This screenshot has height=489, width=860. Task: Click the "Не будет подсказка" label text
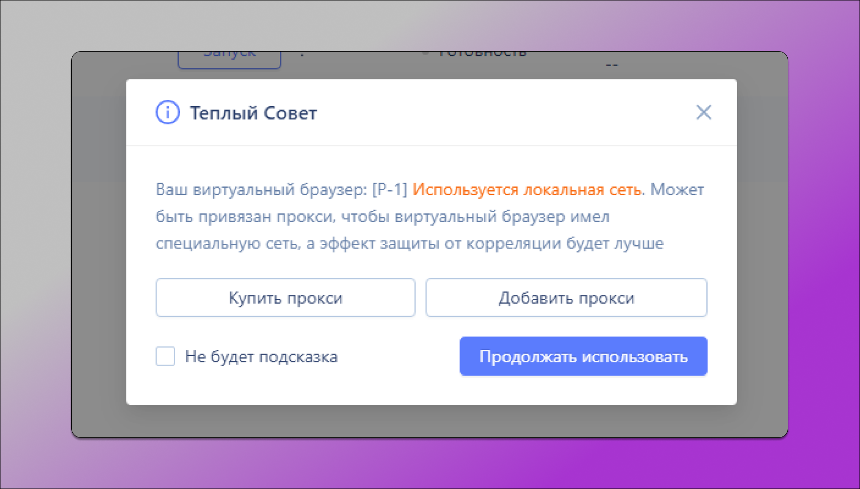[x=261, y=356]
